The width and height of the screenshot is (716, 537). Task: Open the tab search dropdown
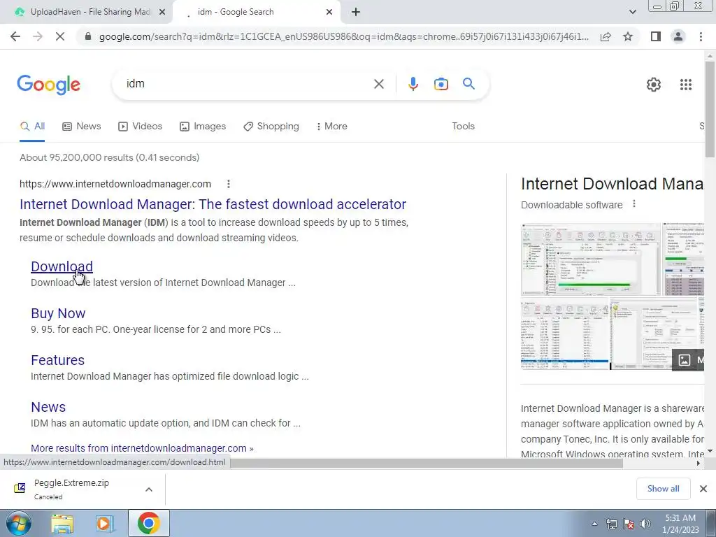click(x=632, y=12)
